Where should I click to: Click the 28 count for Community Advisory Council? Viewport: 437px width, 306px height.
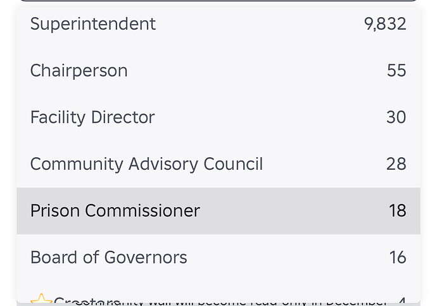point(396,164)
